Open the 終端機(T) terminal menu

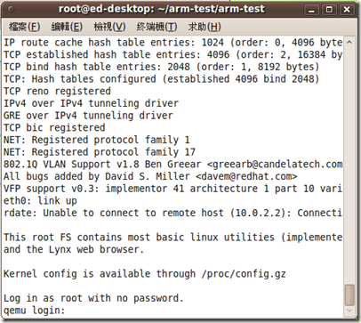(156, 27)
